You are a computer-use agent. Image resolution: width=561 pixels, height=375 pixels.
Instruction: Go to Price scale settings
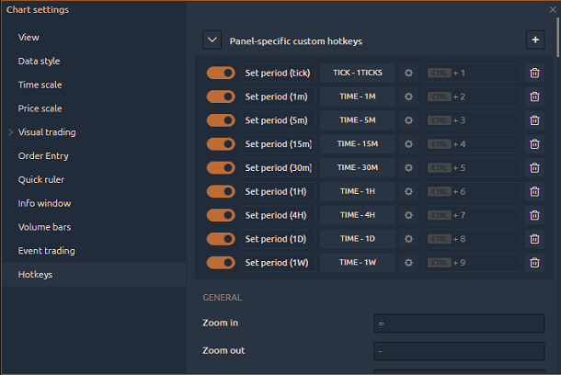(40, 108)
